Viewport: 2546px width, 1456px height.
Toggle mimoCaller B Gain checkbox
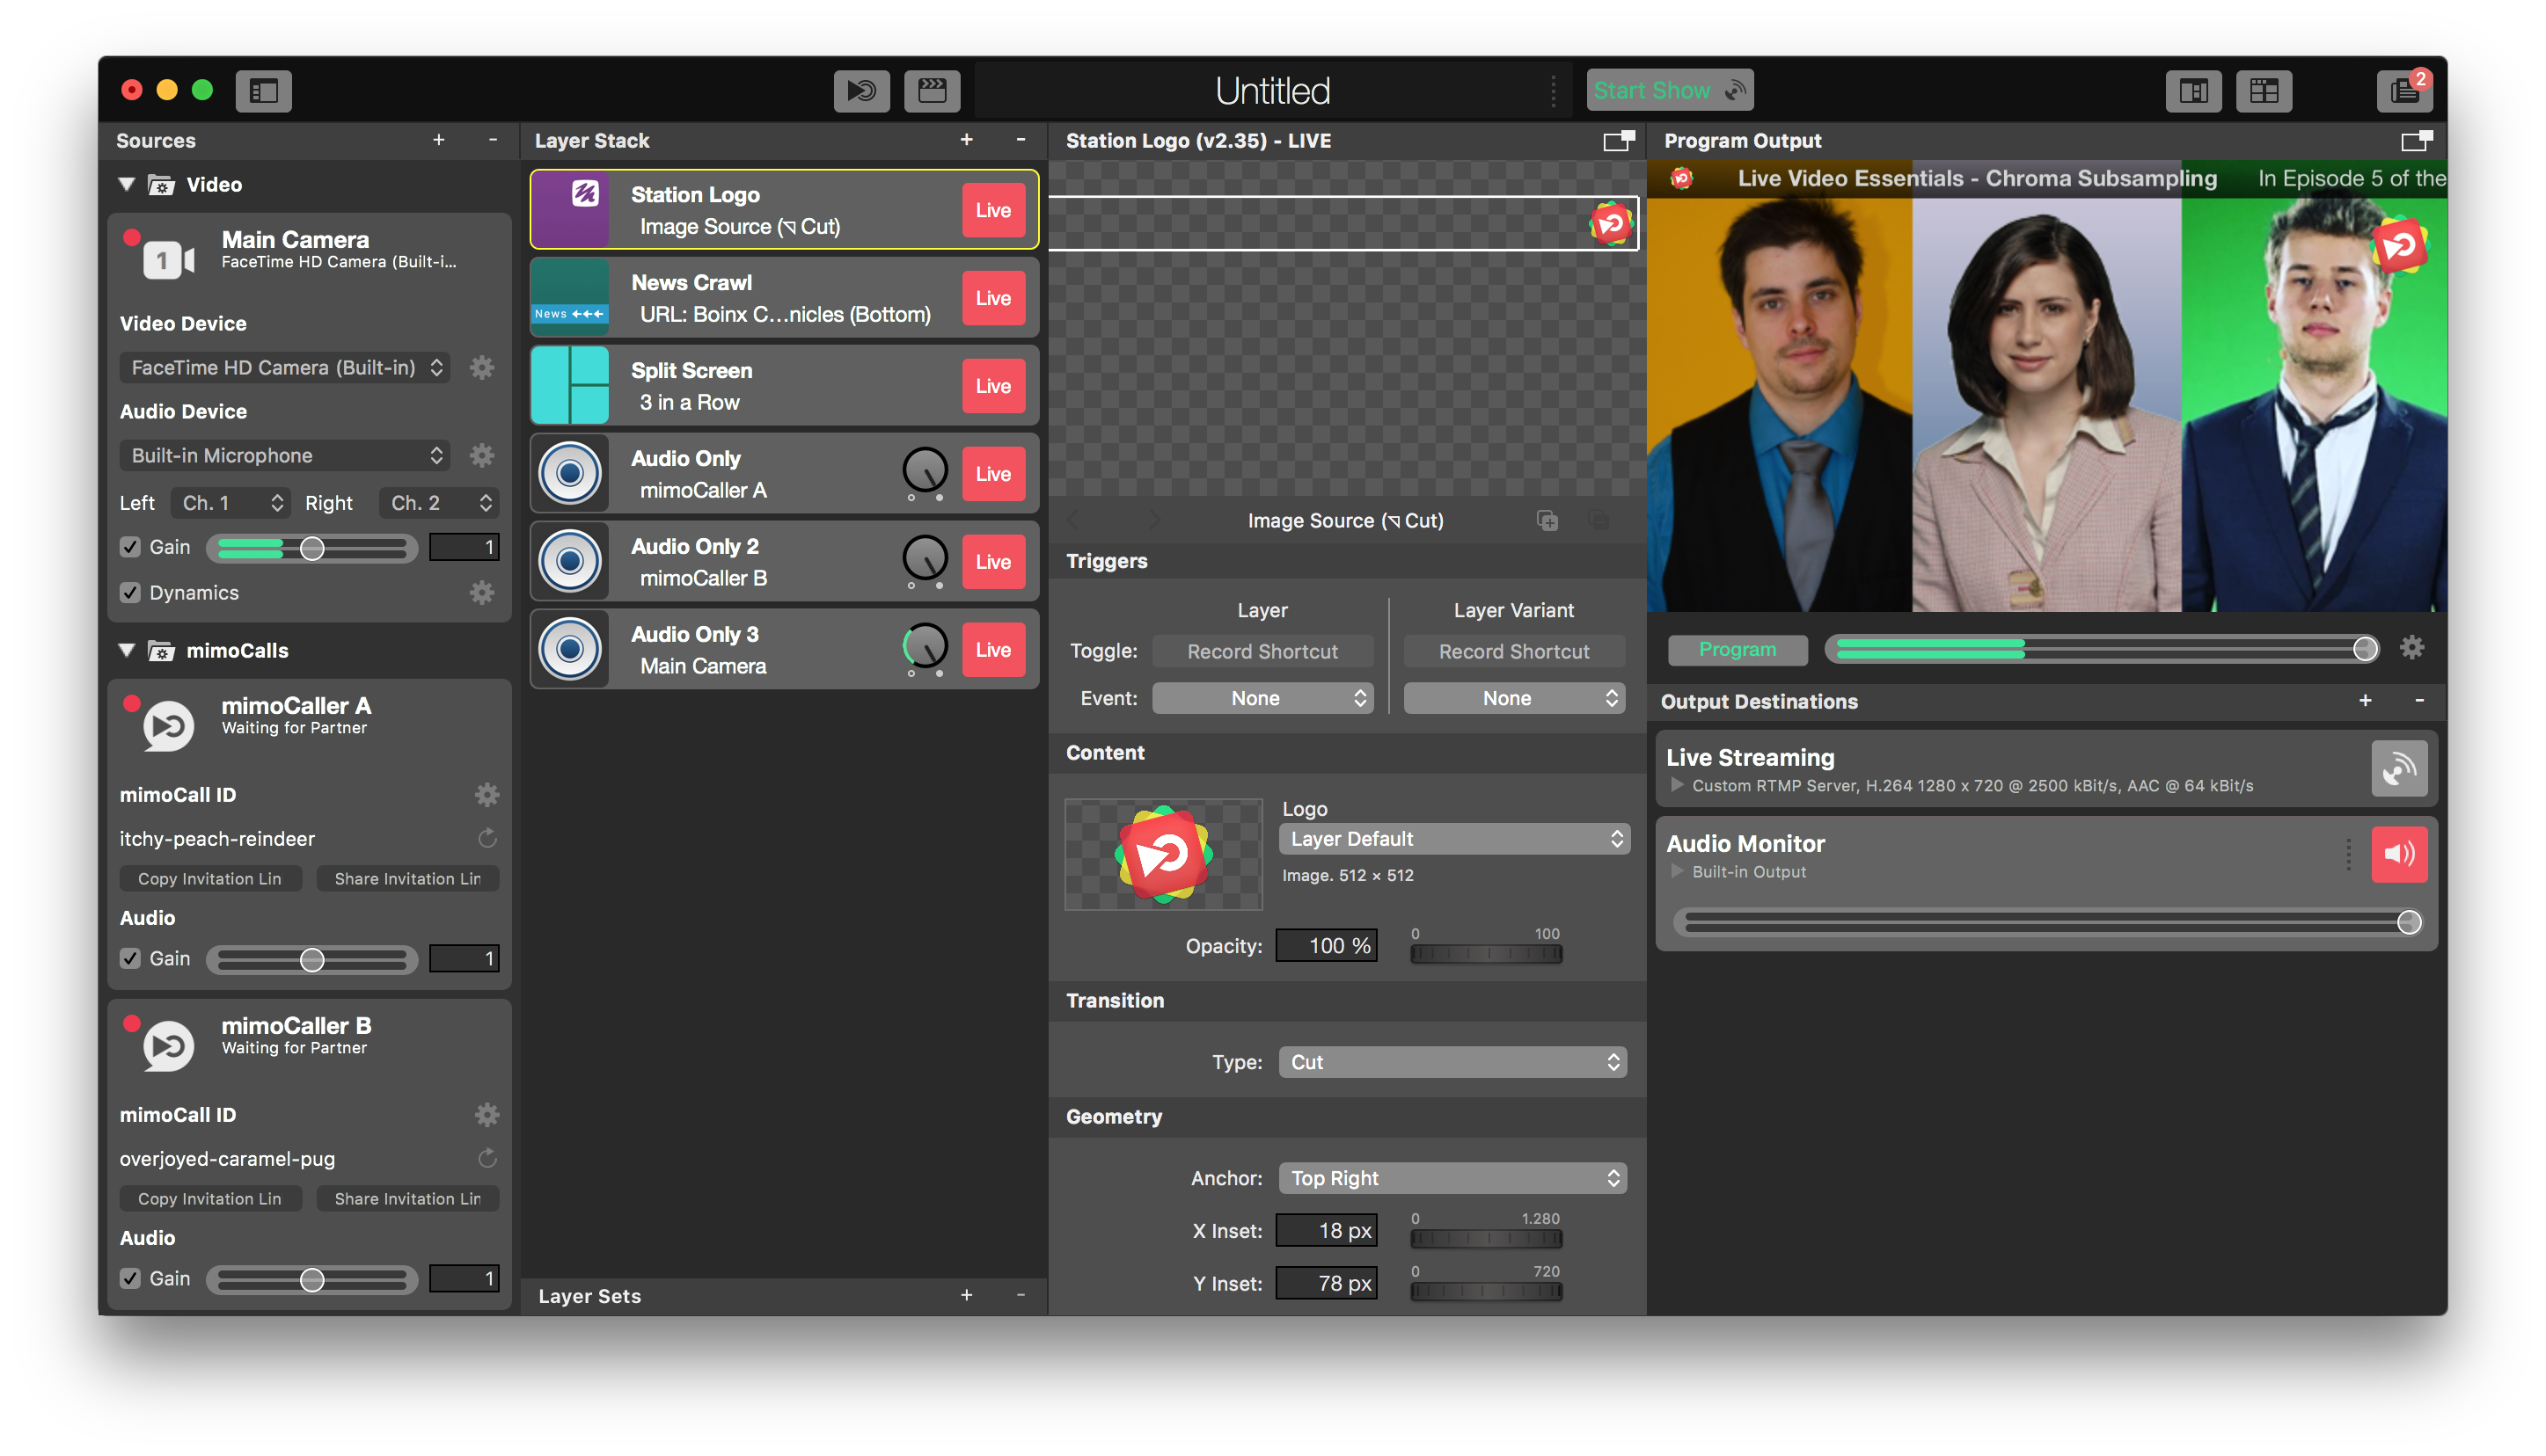coord(130,1278)
